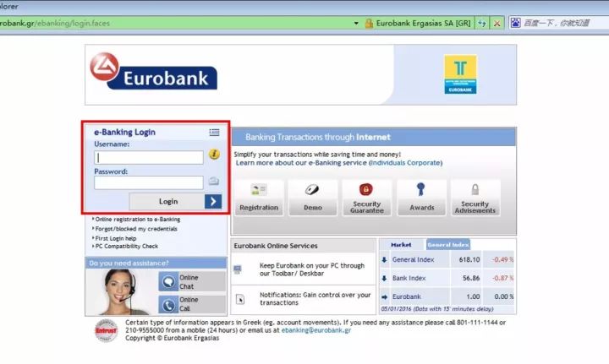The width and height of the screenshot is (609, 364).
Task: Click the stop X icon in address bar
Action: pos(497,24)
